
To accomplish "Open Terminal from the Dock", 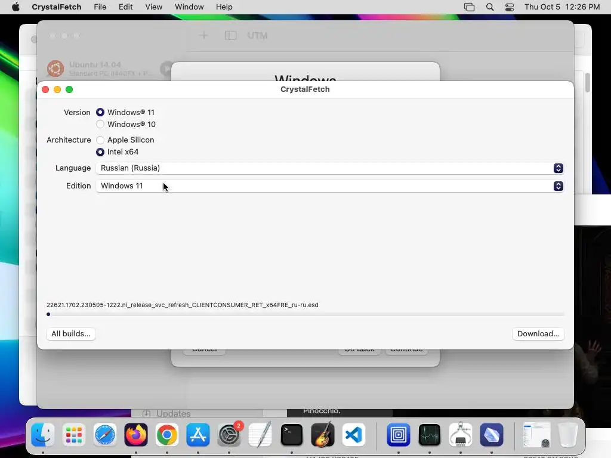I will (291, 435).
